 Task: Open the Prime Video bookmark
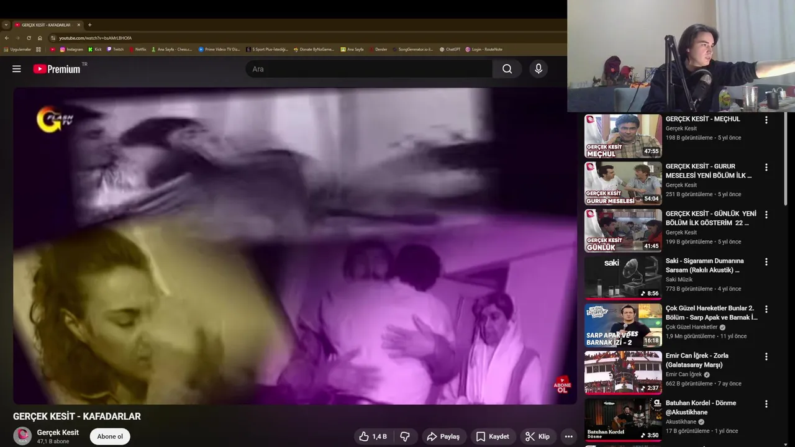click(x=219, y=49)
